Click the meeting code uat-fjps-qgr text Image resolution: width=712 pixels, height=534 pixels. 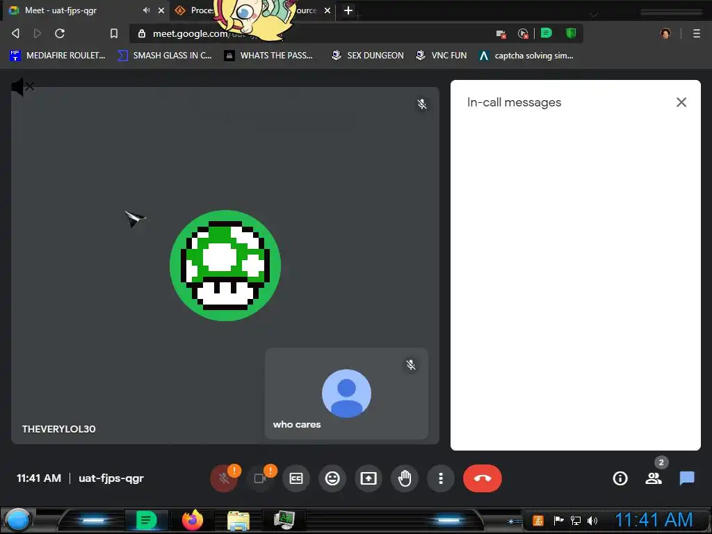(111, 478)
